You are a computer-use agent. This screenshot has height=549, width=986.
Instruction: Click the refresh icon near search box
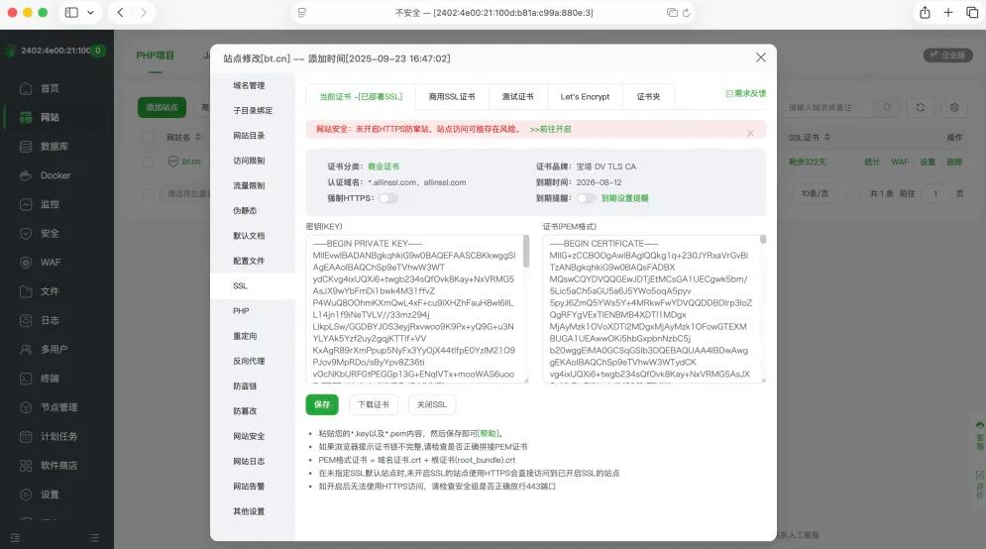coord(921,107)
